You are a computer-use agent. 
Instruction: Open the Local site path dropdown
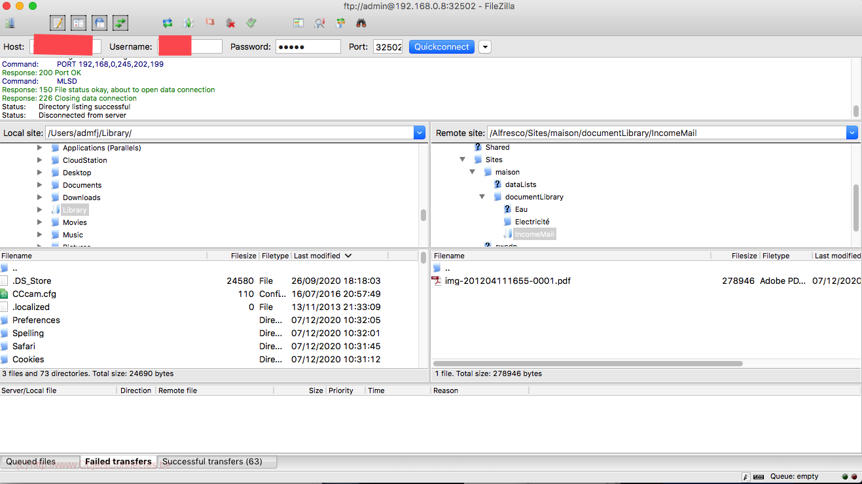click(x=420, y=133)
